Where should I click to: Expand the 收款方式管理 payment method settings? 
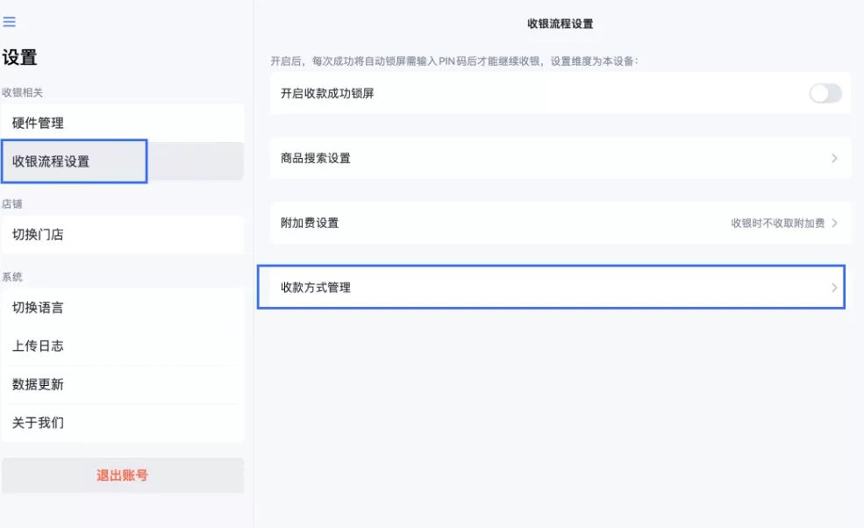(551, 288)
